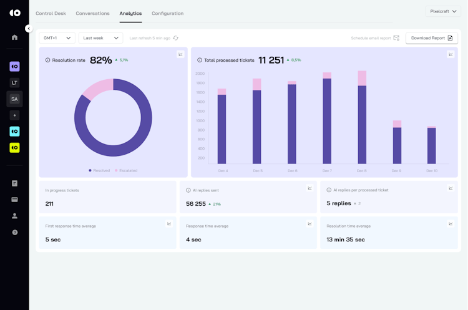Expand the Last week date range dropdown
The image size is (468, 310).
tap(100, 38)
